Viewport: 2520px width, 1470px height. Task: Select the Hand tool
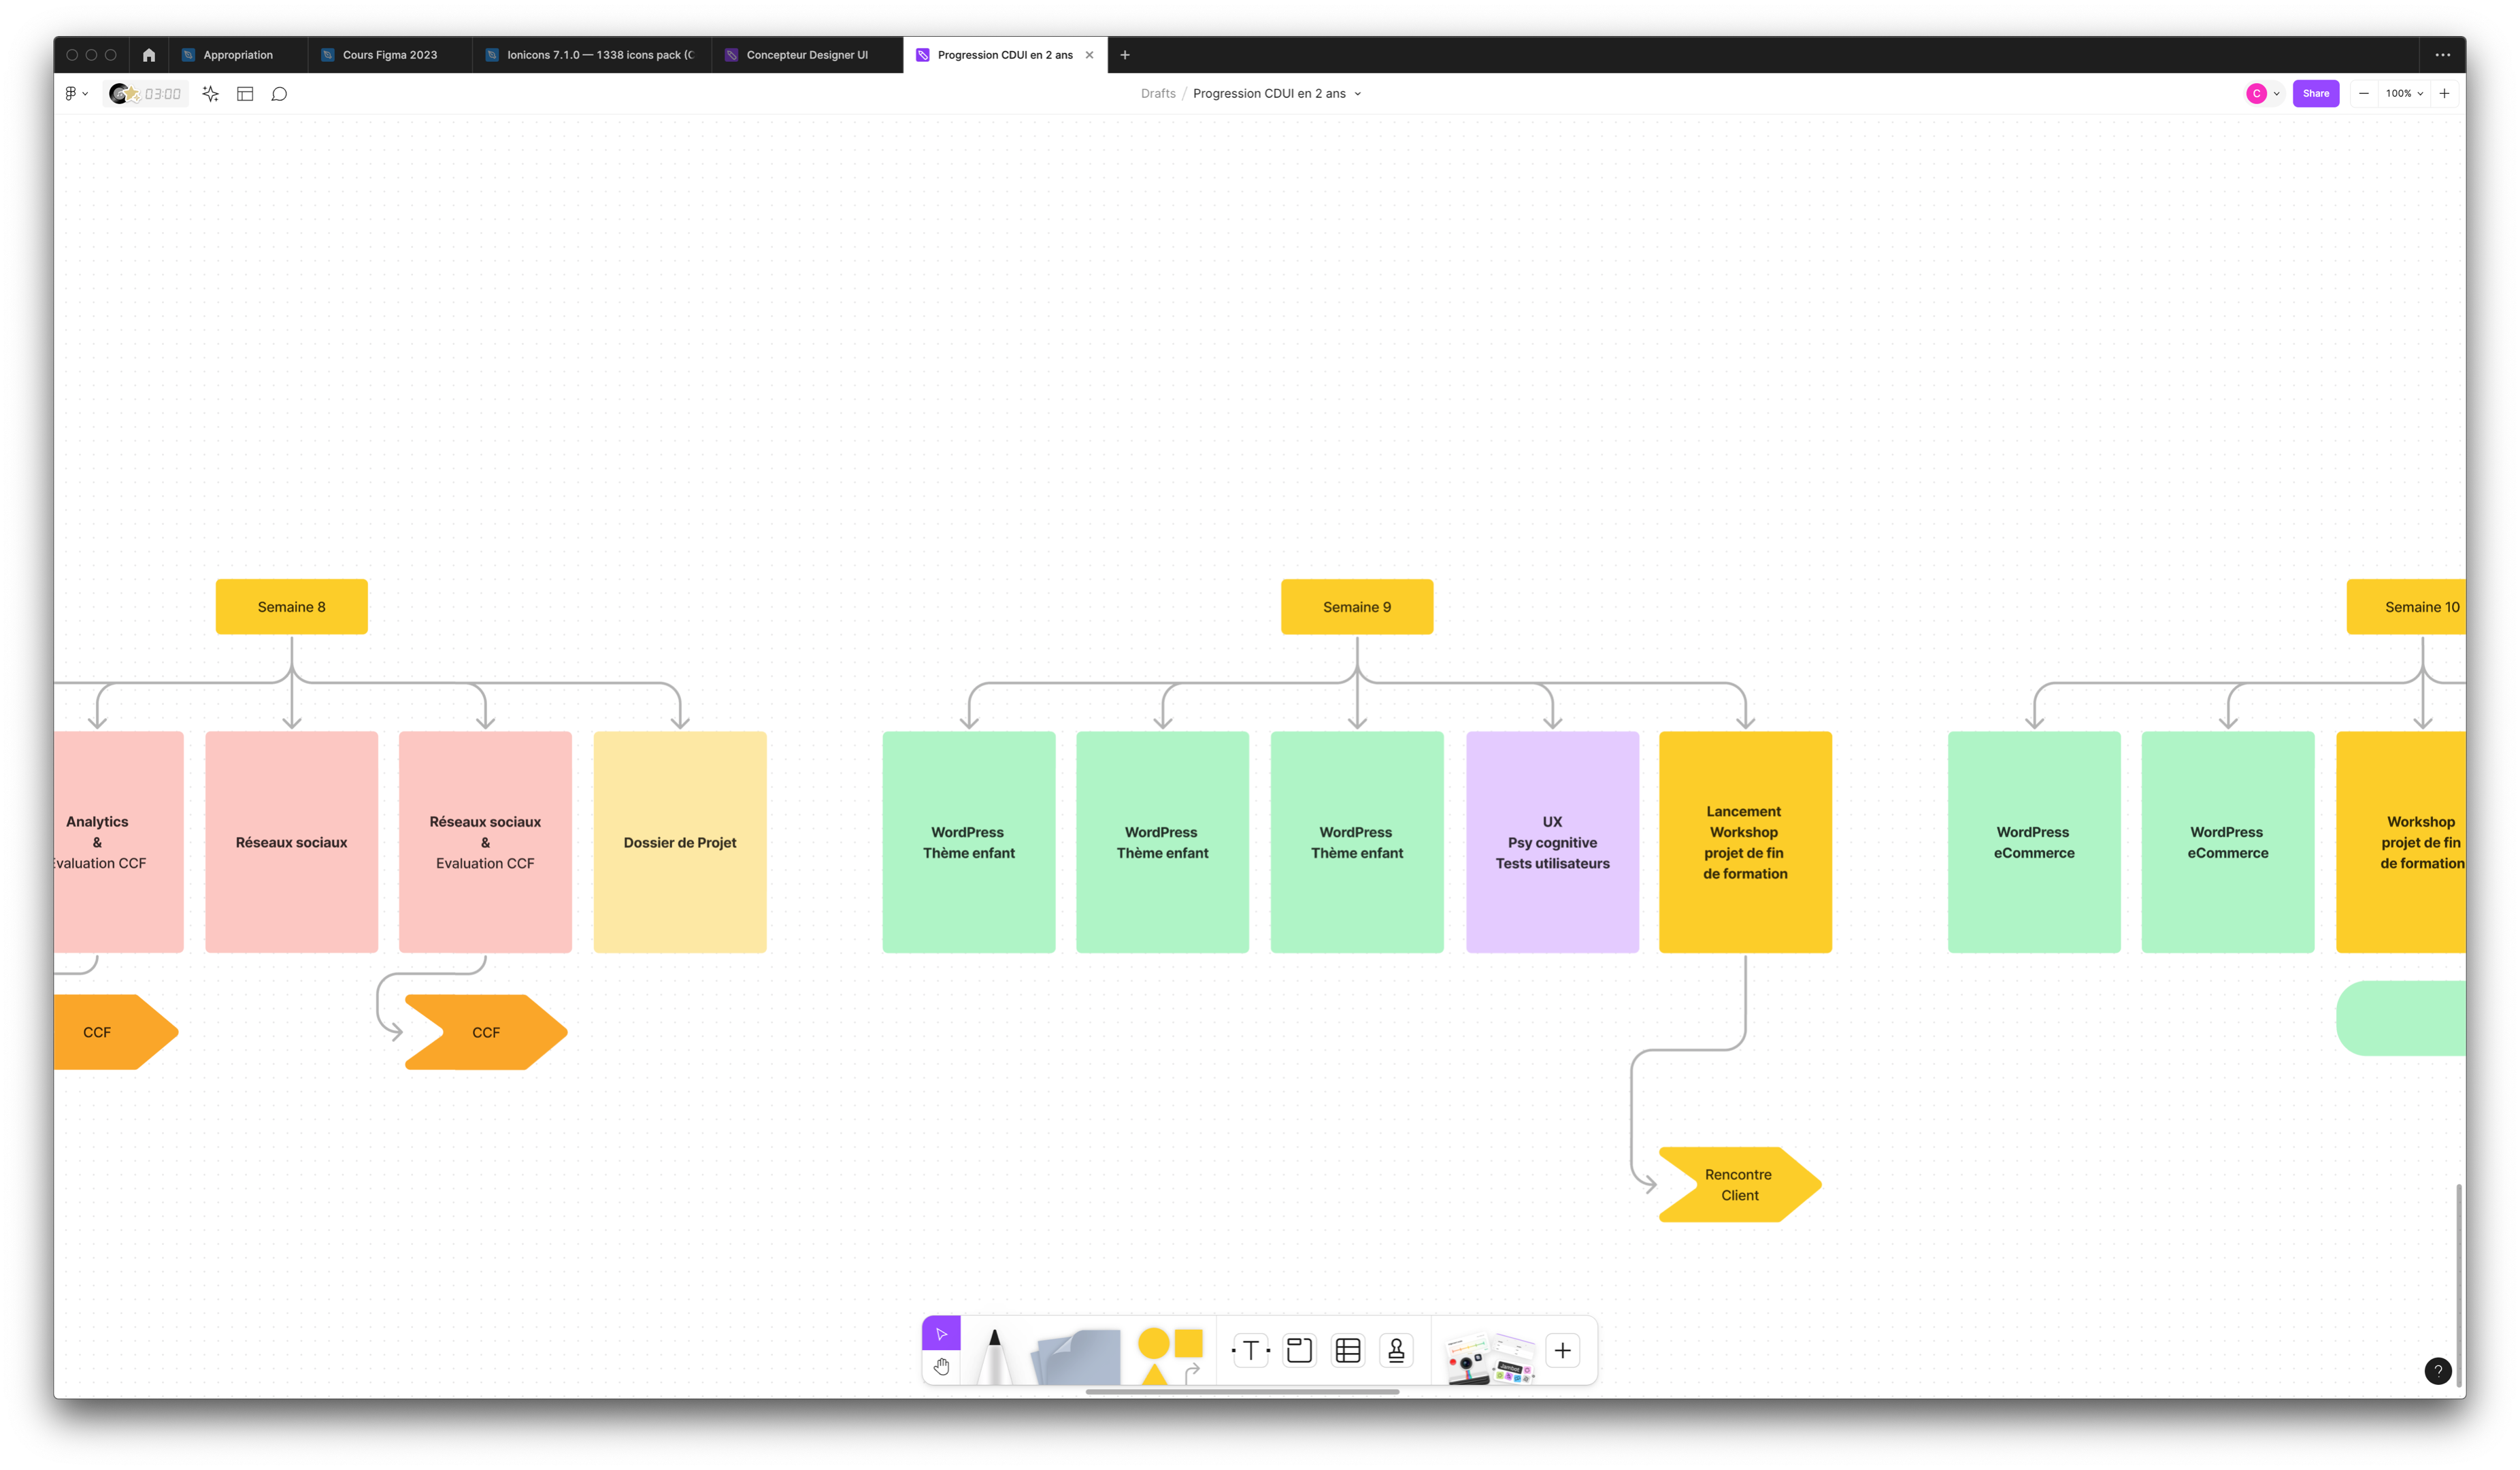941,1366
